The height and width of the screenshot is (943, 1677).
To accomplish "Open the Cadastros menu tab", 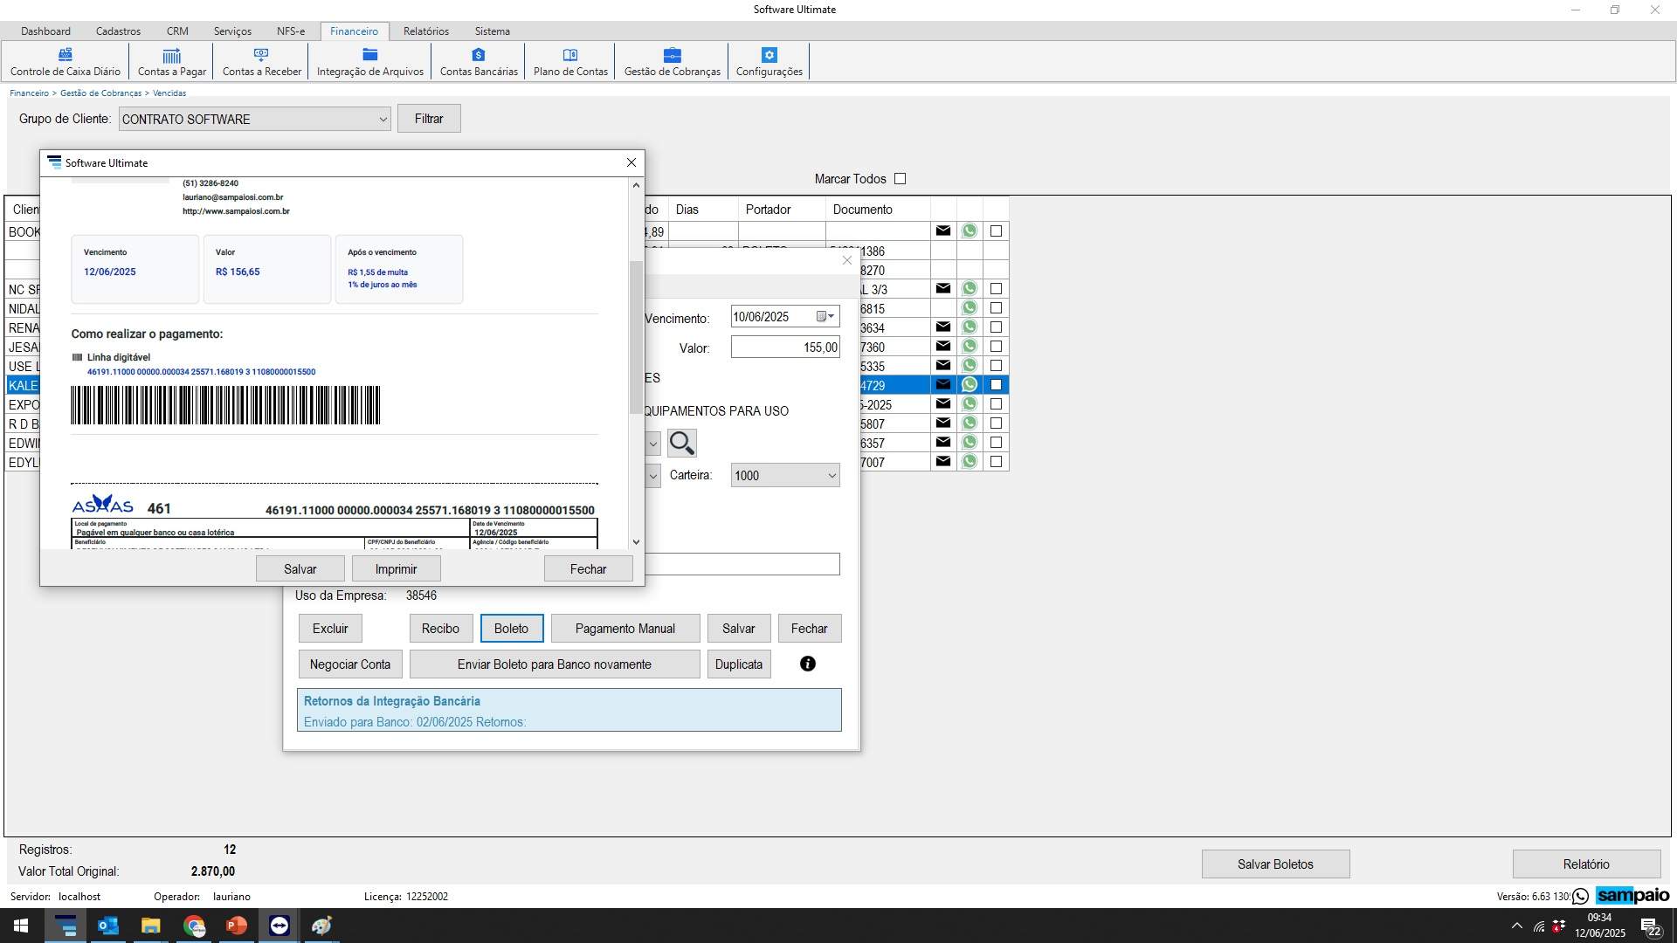I will coord(118,31).
